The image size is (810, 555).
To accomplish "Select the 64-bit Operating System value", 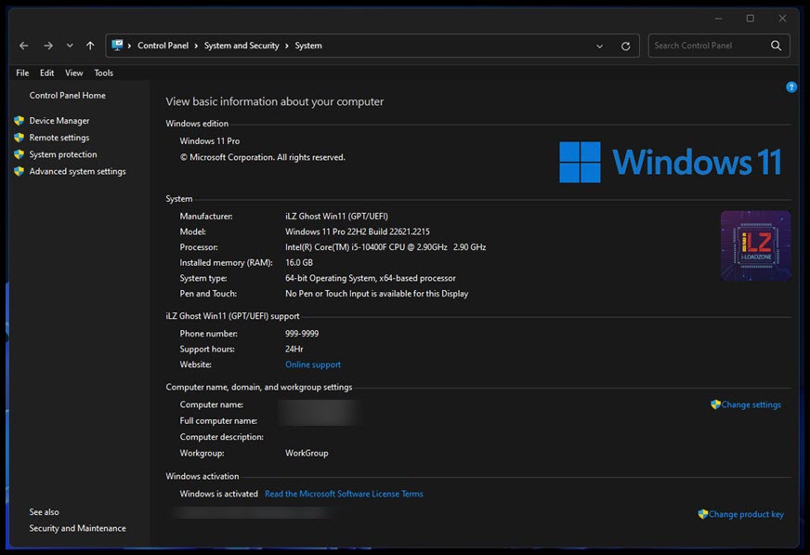I will coord(371,278).
